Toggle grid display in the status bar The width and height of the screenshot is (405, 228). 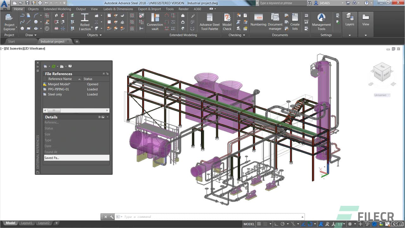[259, 224]
